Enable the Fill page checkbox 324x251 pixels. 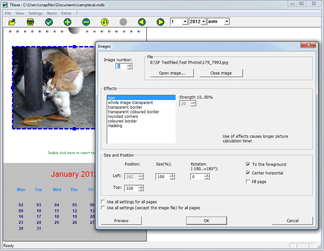[x=248, y=182]
